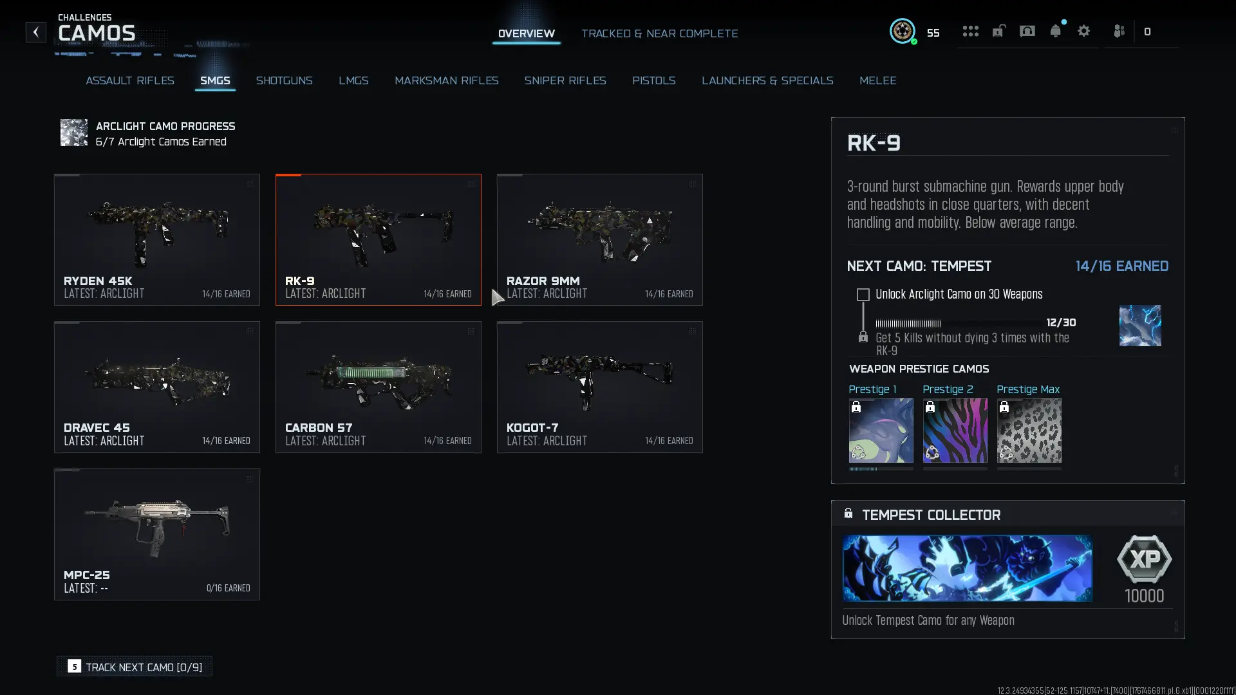
Task: Switch to the SNIPER RIFLES tab
Action: pos(565,80)
